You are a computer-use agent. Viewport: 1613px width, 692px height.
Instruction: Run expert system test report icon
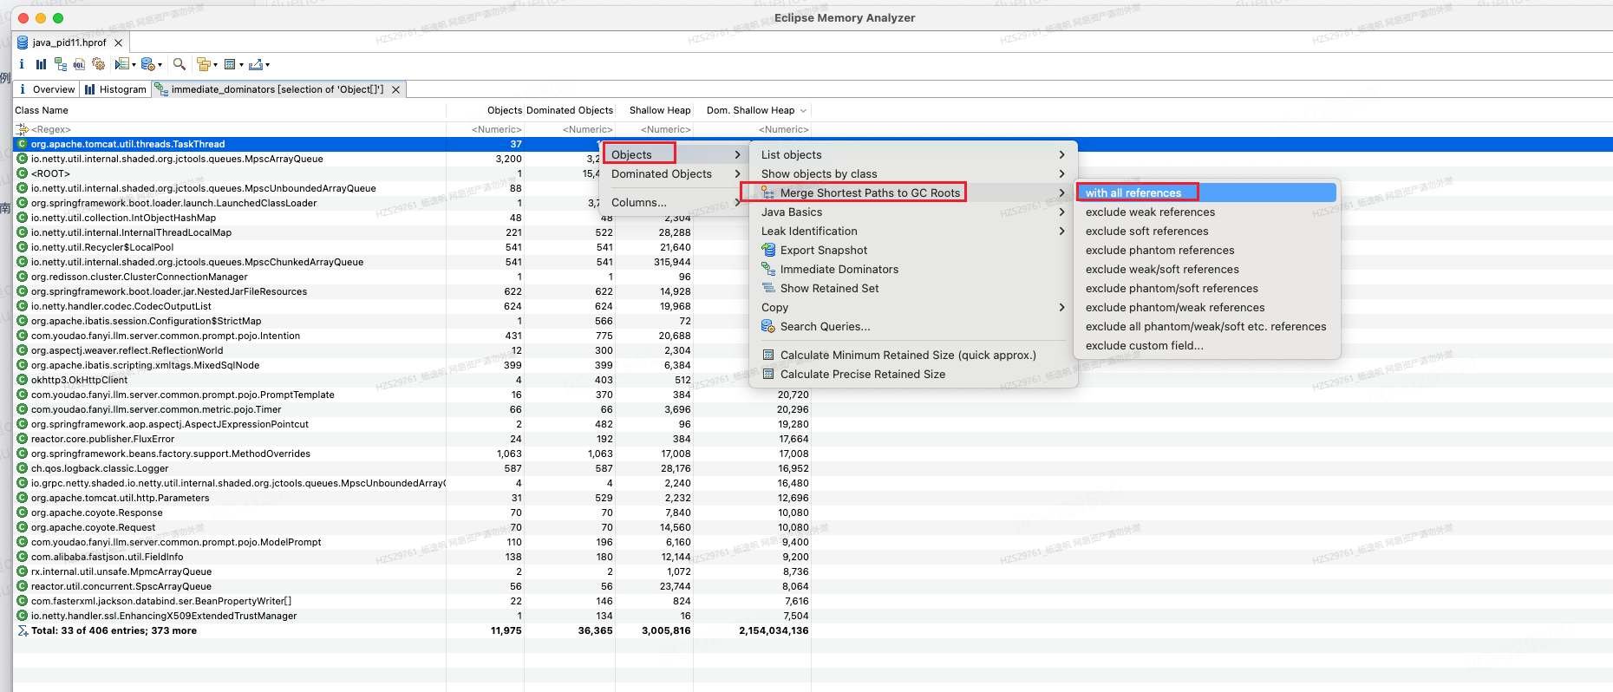(x=122, y=64)
